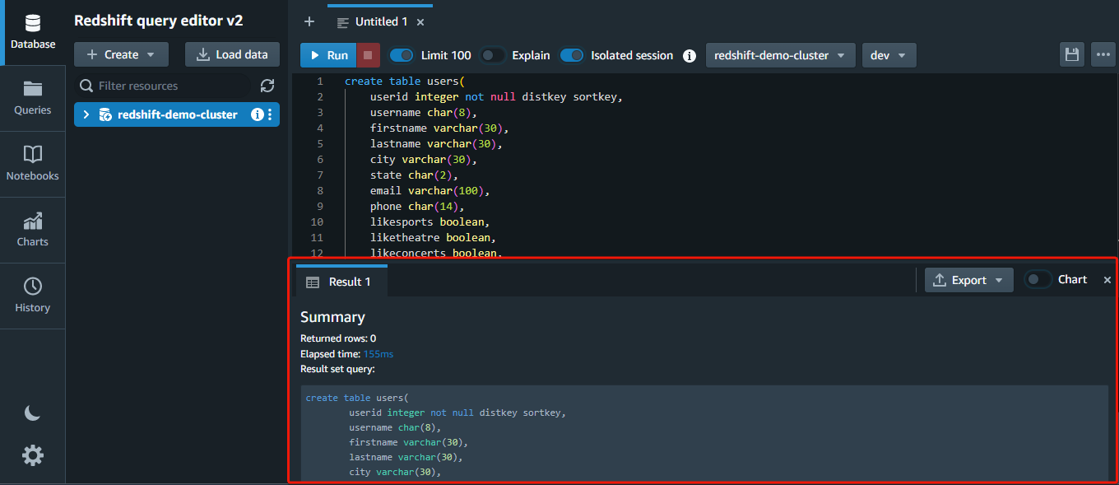Open the Queries sidebar section
Image resolution: width=1119 pixels, height=485 pixels.
pyautogui.click(x=33, y=98)
